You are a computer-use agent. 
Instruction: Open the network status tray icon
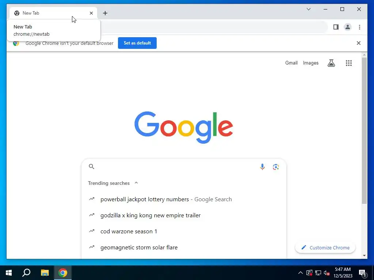[318, 273]
